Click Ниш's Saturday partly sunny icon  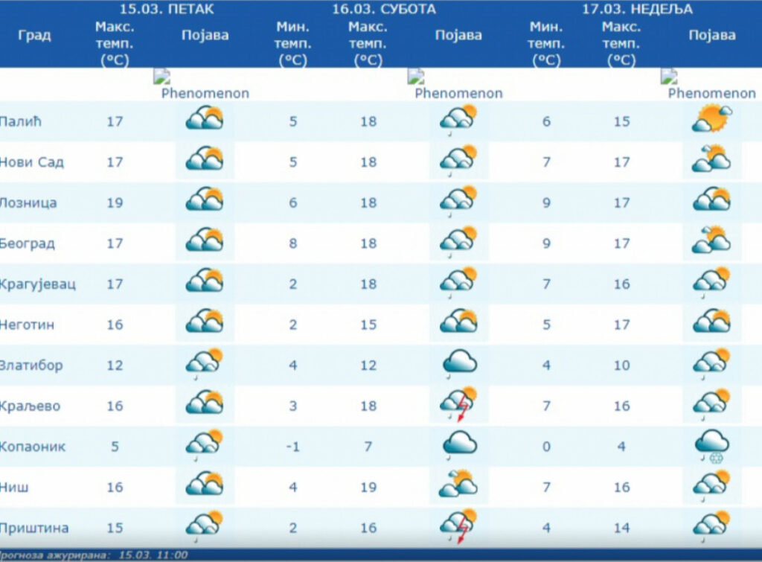click(458, 484)
